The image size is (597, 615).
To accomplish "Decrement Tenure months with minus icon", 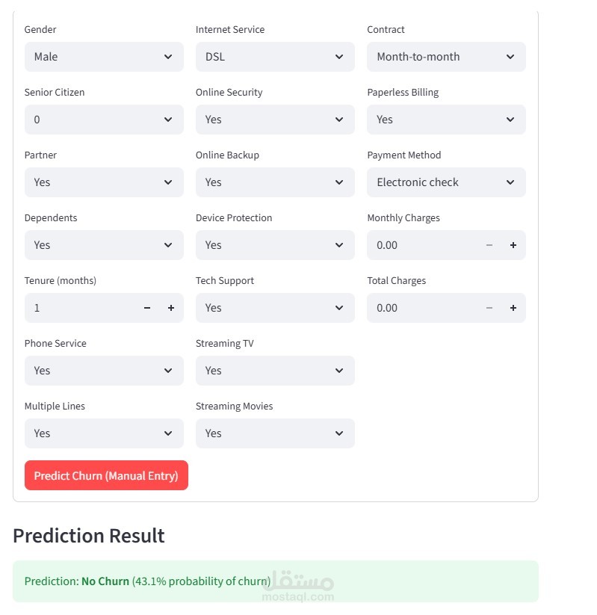I will pyautogui.click(x=147, y=308).
